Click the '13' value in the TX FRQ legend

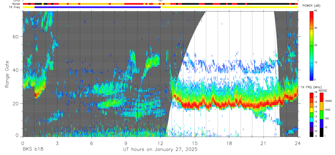point(316,116)
